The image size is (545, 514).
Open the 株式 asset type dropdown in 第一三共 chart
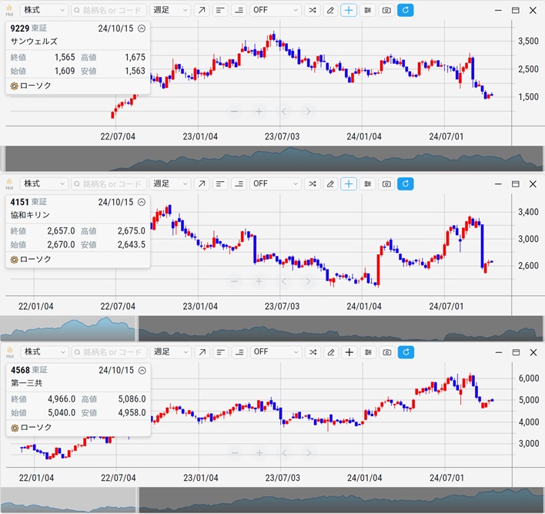pyautogui.click(x=44, y=352)
